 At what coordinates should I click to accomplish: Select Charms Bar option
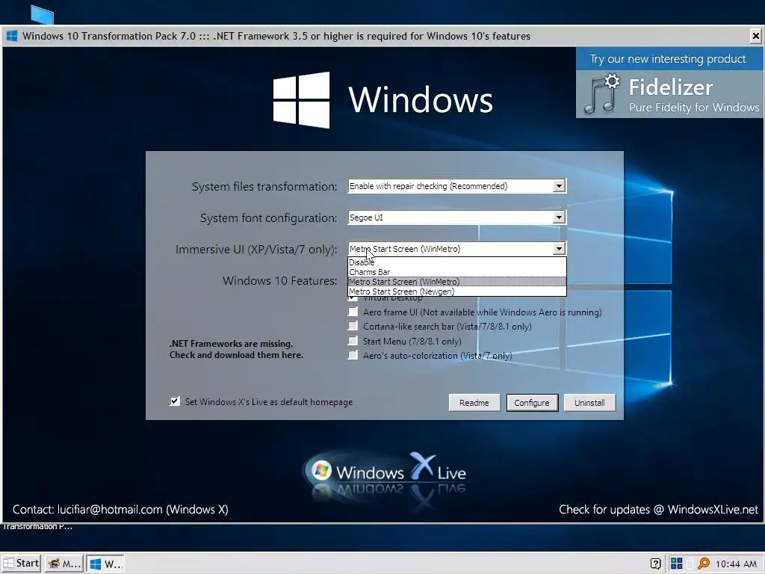click(457, 272)
